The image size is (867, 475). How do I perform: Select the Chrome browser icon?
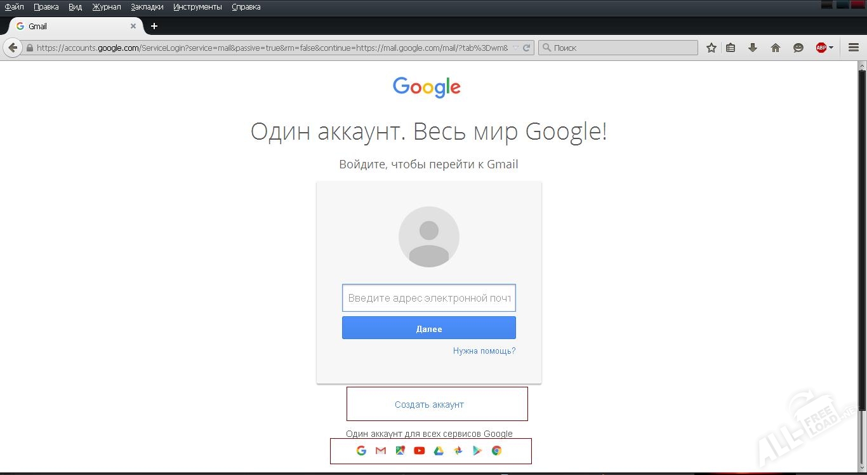tap(496, 450)
